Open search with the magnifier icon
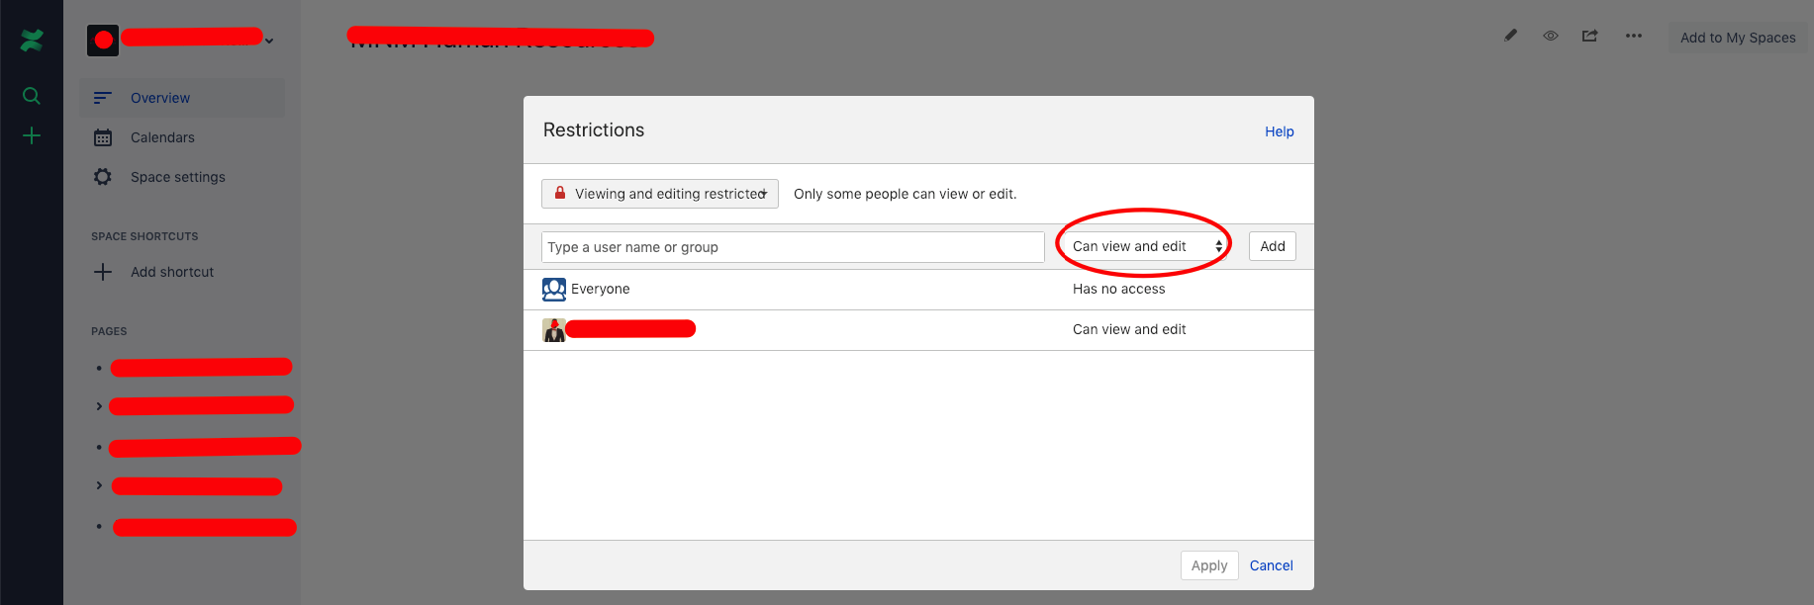 tap(32, 96)
